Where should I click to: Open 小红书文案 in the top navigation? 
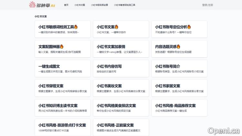[x=80, y=5]
